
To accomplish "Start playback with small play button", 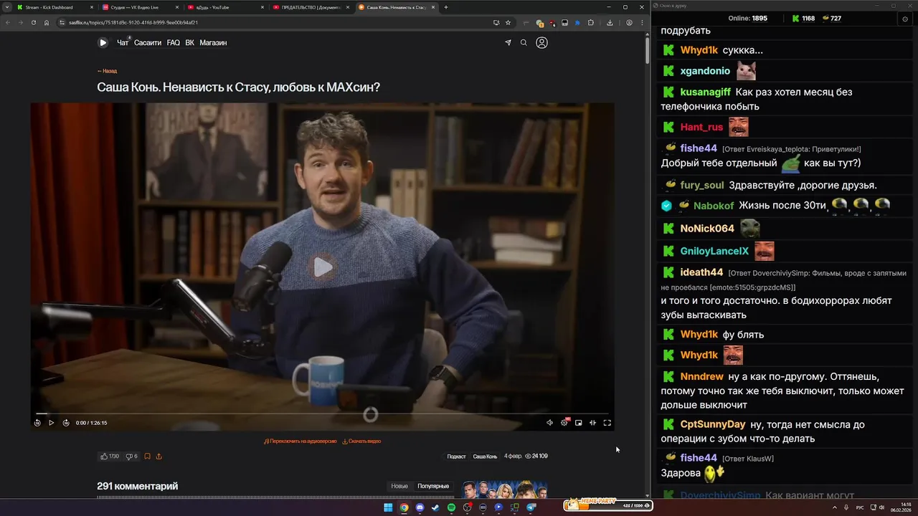I will [x=51, y=423].
